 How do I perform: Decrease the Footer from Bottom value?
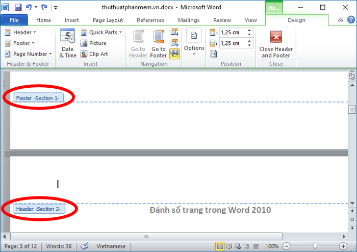[249, 45]
